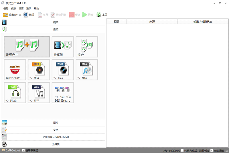Minimize the Format Factory window
Screen dimensions: 229x153
(x=214, y=3)
